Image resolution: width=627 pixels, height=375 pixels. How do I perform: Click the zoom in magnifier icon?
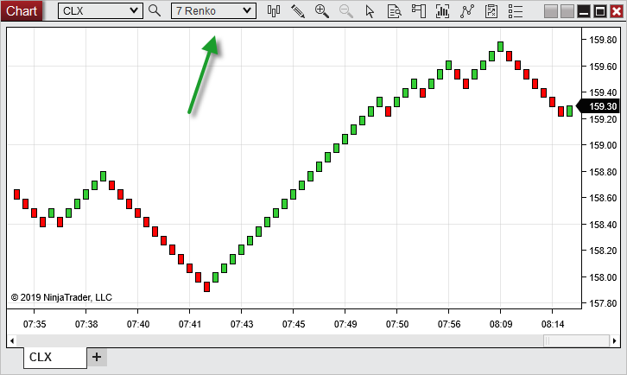322,11
